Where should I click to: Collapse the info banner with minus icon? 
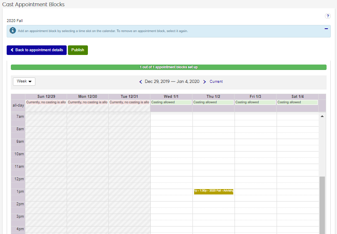(x=326, y=29)
